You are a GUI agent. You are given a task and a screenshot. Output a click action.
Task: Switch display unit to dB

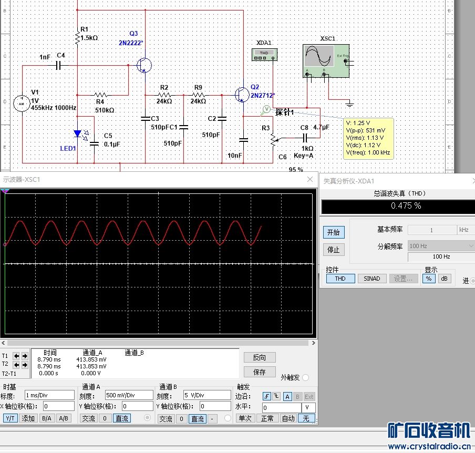[445, 279]
